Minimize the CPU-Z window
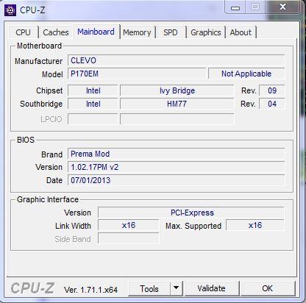 (x=235, y=7)
